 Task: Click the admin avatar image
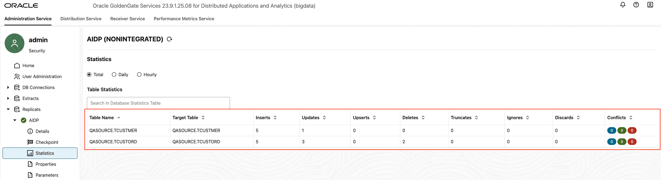click(x=15, y=43)
